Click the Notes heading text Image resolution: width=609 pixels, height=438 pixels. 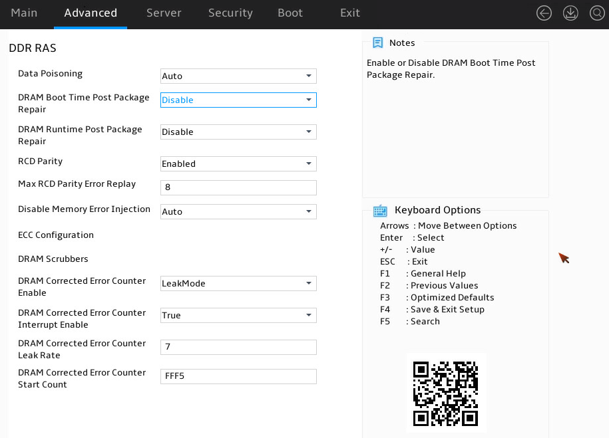pyautogui.click(x=402, y=43)
